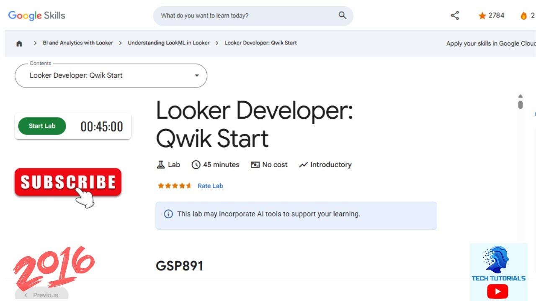
Task: Click the Looker Developer: Qwik Start title
Action: tap(255, 125)
